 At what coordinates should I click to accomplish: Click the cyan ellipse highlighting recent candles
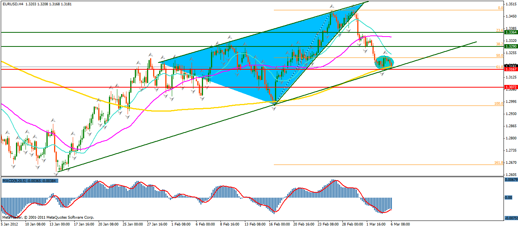point(384,62)
